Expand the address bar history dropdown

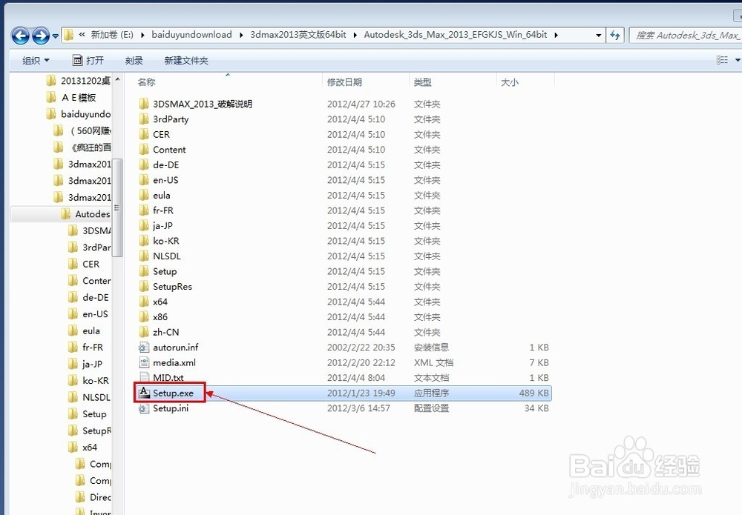tap(599, 35)
